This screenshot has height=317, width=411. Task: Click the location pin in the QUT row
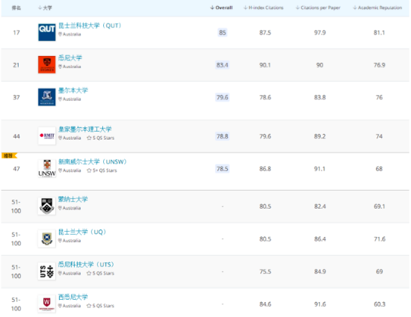point(60,34)
